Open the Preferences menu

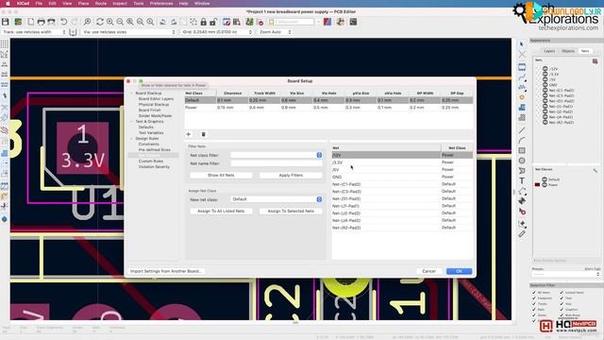coord(161,4)
